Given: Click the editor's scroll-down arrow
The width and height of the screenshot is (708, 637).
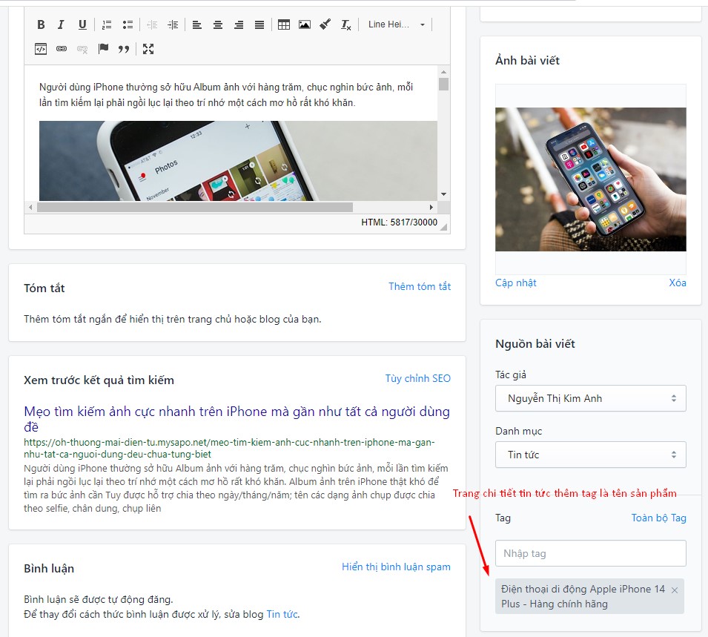Looking at the screenshot, I should 444,194.
